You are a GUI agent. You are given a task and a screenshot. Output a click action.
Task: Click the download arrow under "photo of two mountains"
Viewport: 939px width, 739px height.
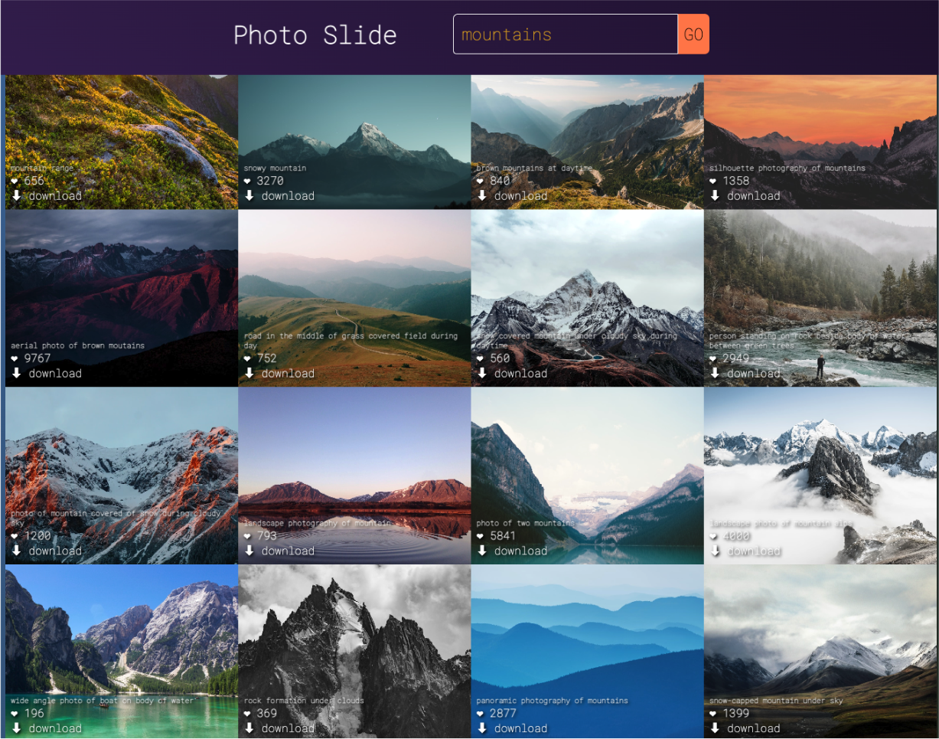tap(481, 550)
